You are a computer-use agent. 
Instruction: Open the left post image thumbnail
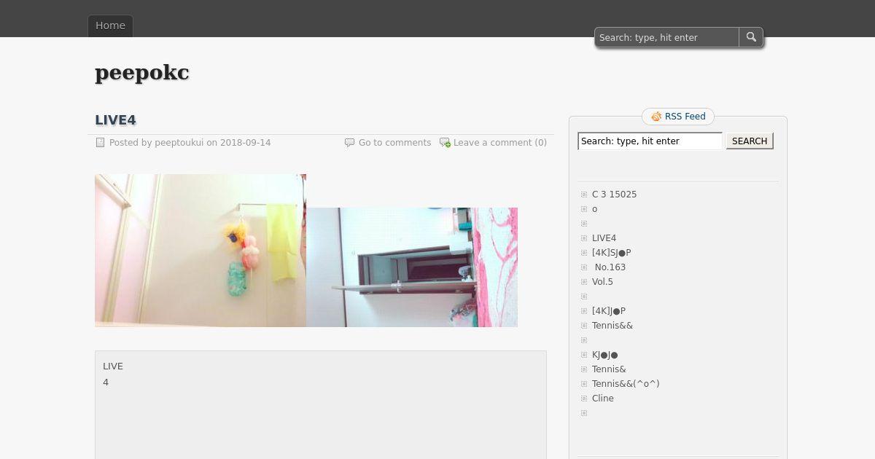[x=201, y=251]
